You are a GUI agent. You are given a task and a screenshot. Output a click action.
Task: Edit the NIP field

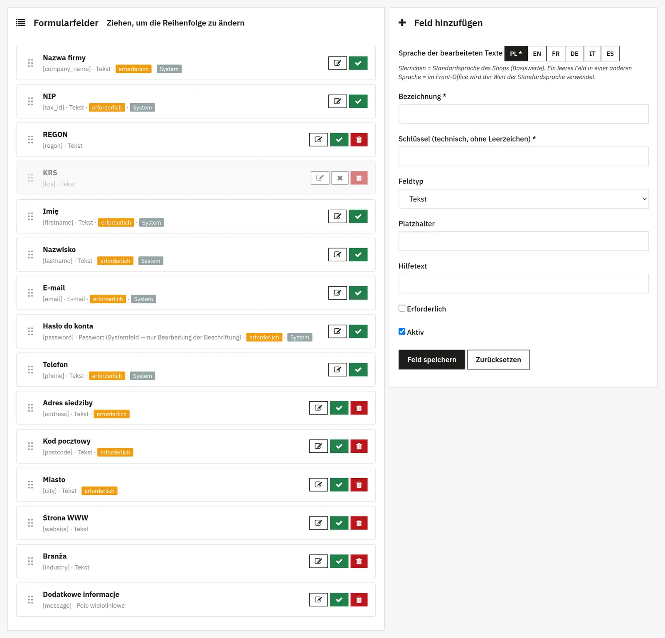tap(337, 102)
